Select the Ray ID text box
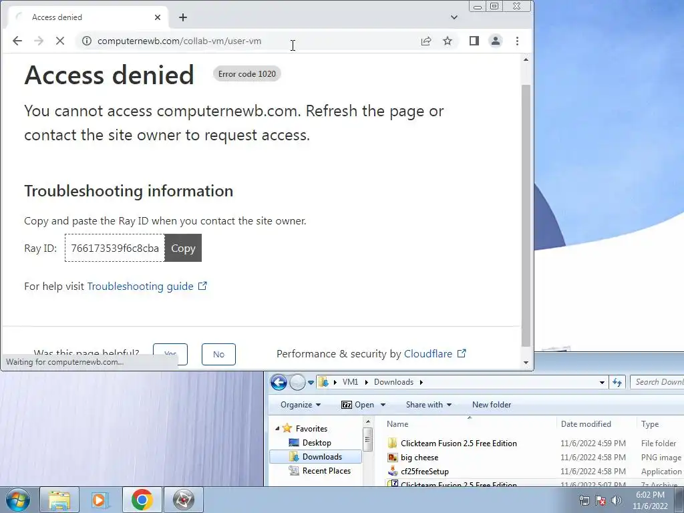This screenshot has height=513, width=684. (115, 248)
